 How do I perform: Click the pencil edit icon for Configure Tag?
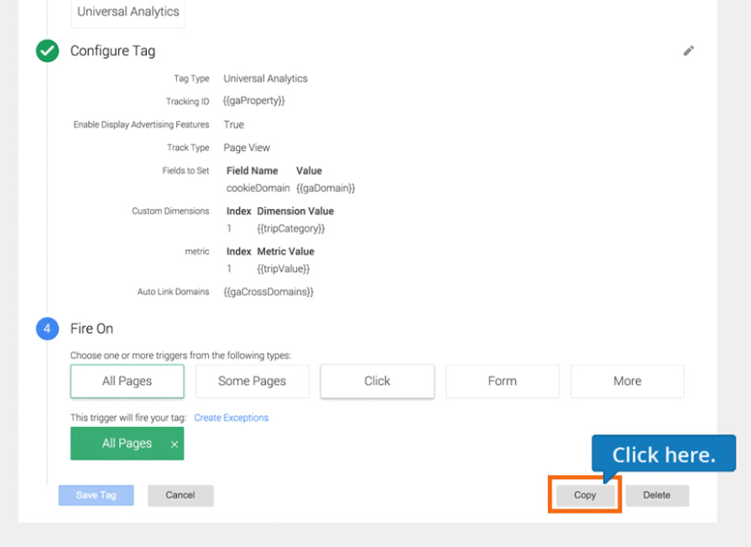point(688,51)
